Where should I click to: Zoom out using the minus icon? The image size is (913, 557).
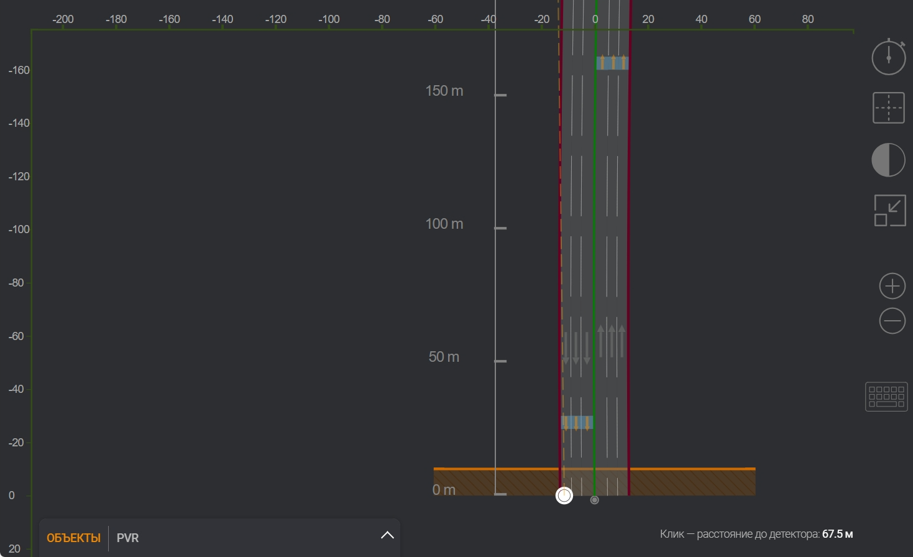click(892, 321)
